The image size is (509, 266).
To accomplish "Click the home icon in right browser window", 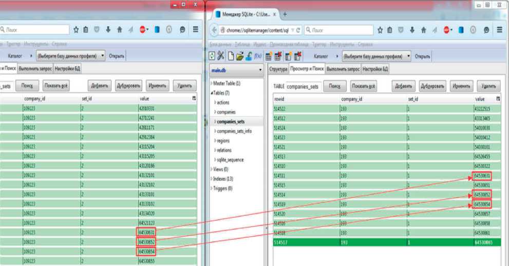I will (x=424, y=30).
